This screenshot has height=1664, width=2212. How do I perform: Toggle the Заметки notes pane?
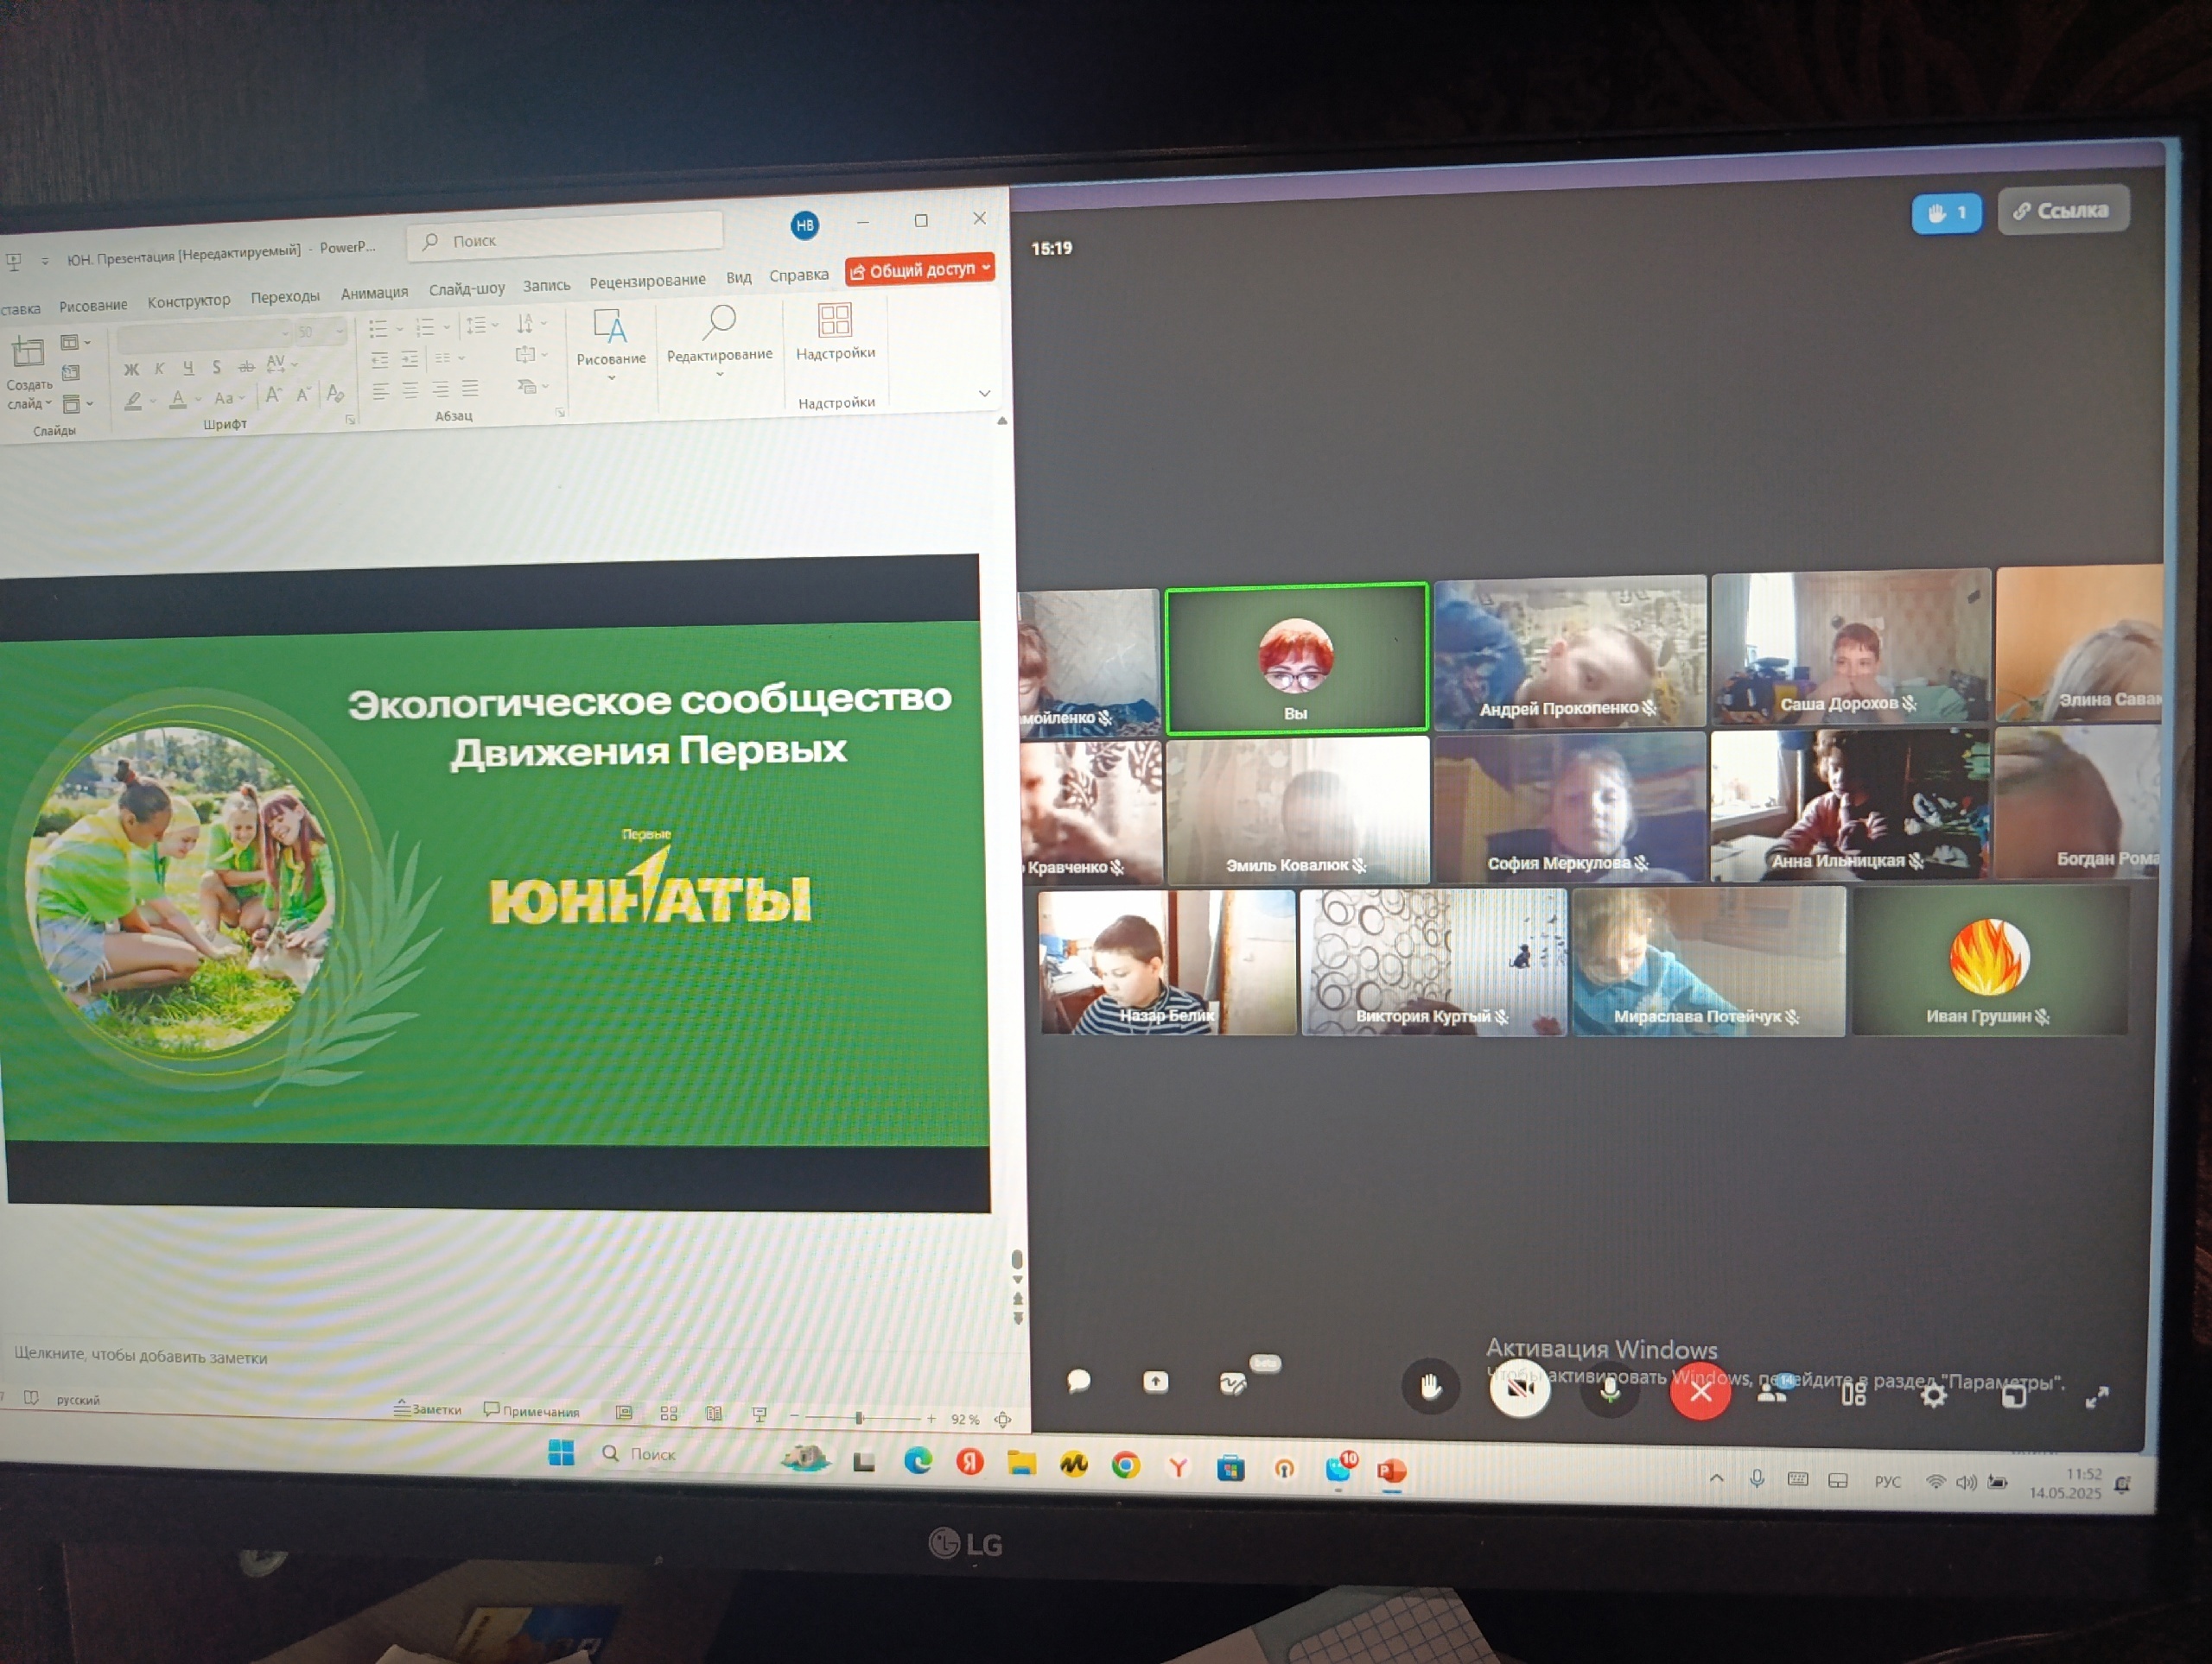(427, 1409)
